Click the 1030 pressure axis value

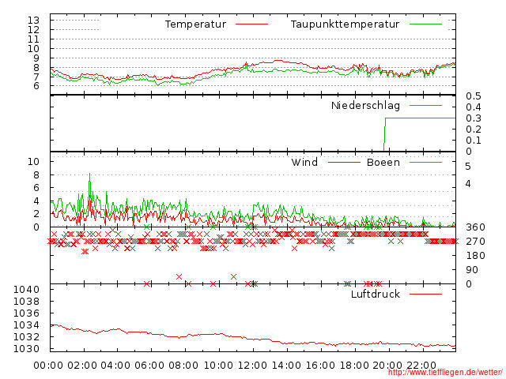(26, 349)
